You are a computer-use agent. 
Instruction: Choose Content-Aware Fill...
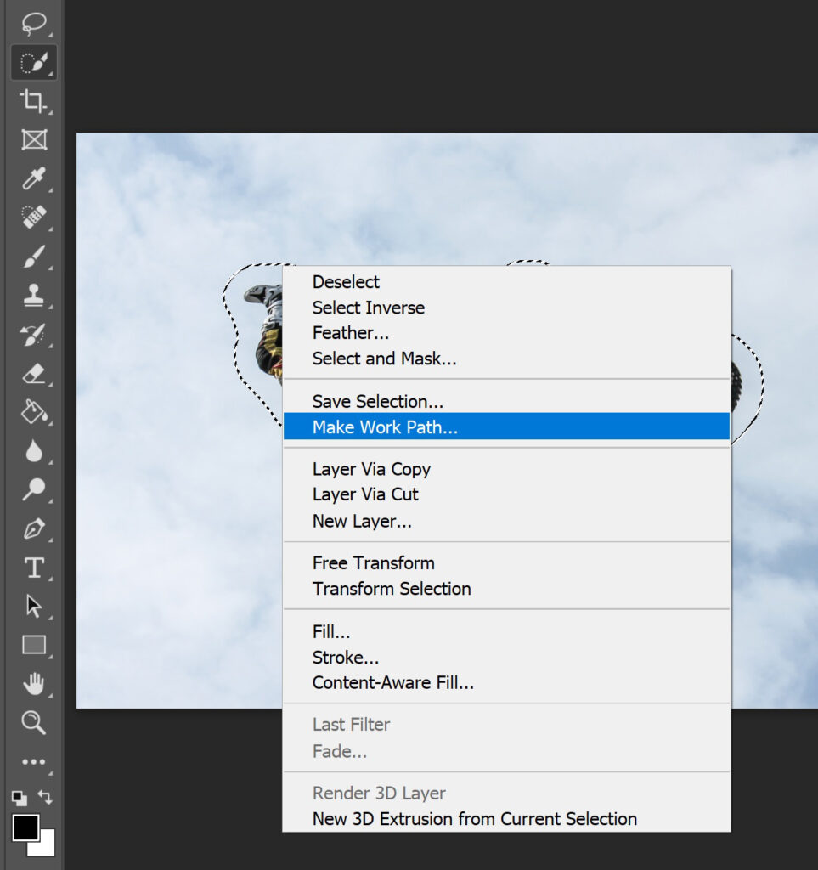tap(506, 683)
